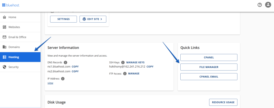Click the view link under IP Address
Viewport: 274px width, 108px height.
point(50,83)
